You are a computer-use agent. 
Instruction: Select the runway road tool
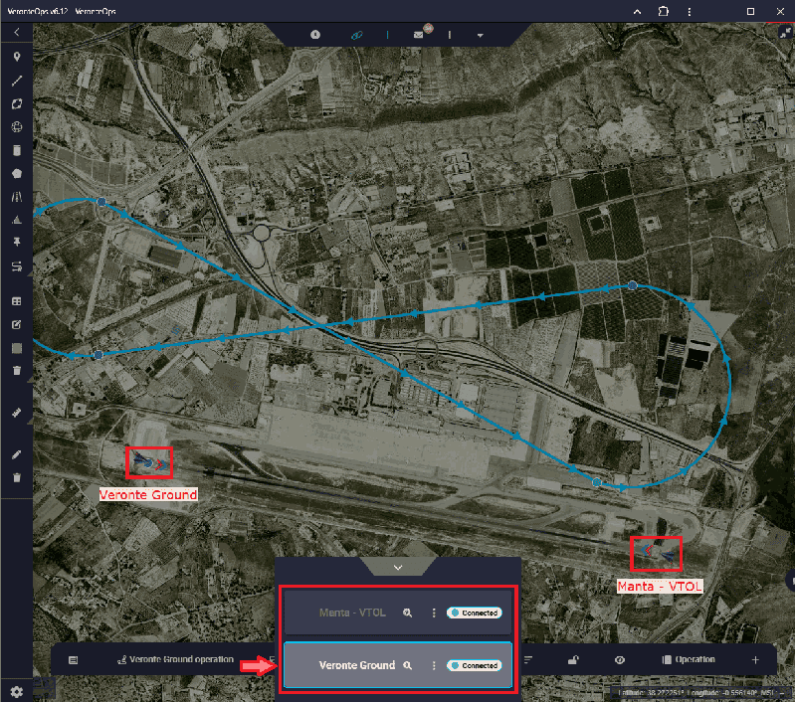pos(17,197)
